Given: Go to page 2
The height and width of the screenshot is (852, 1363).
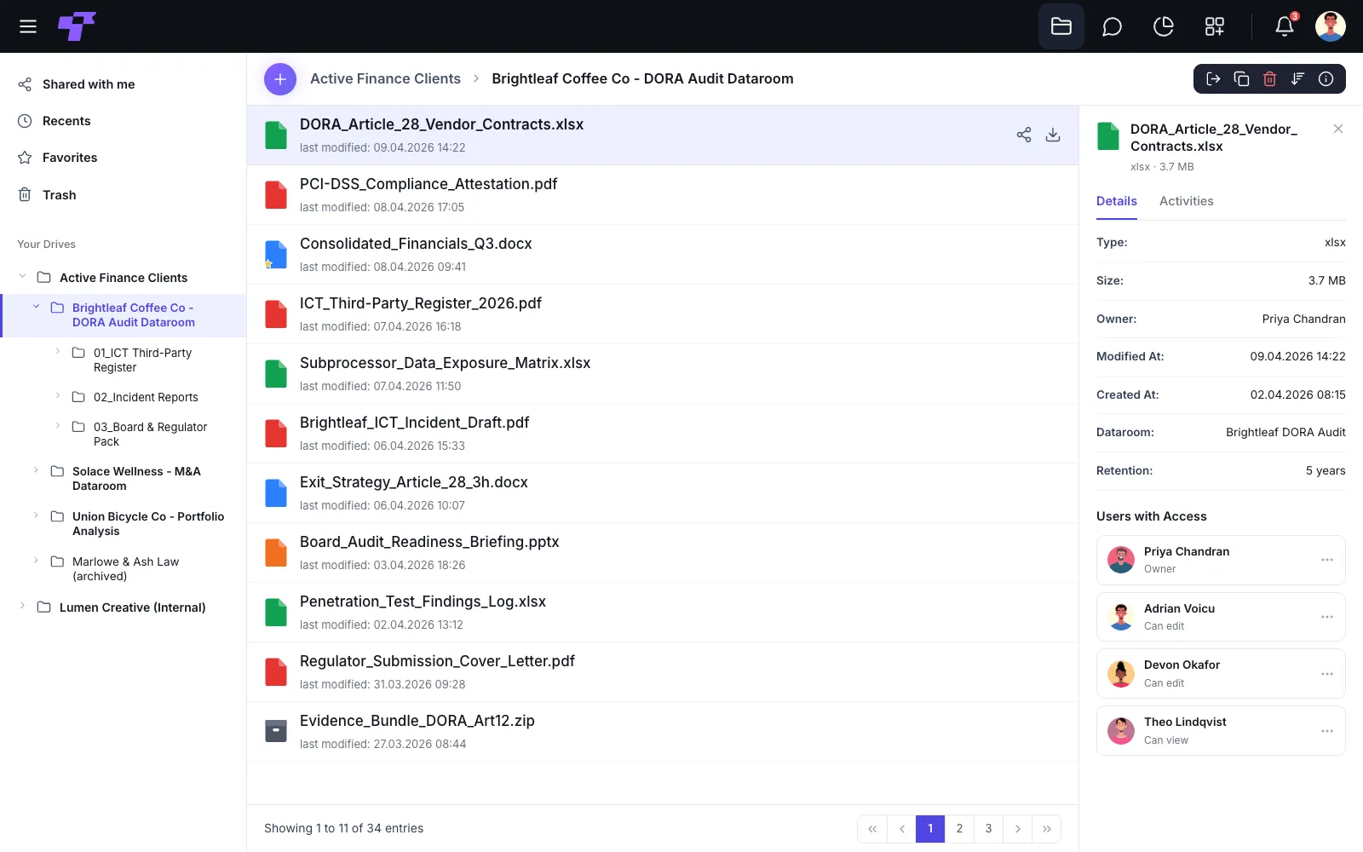Looking at the screenshot, I should click(x=959, y=829).
